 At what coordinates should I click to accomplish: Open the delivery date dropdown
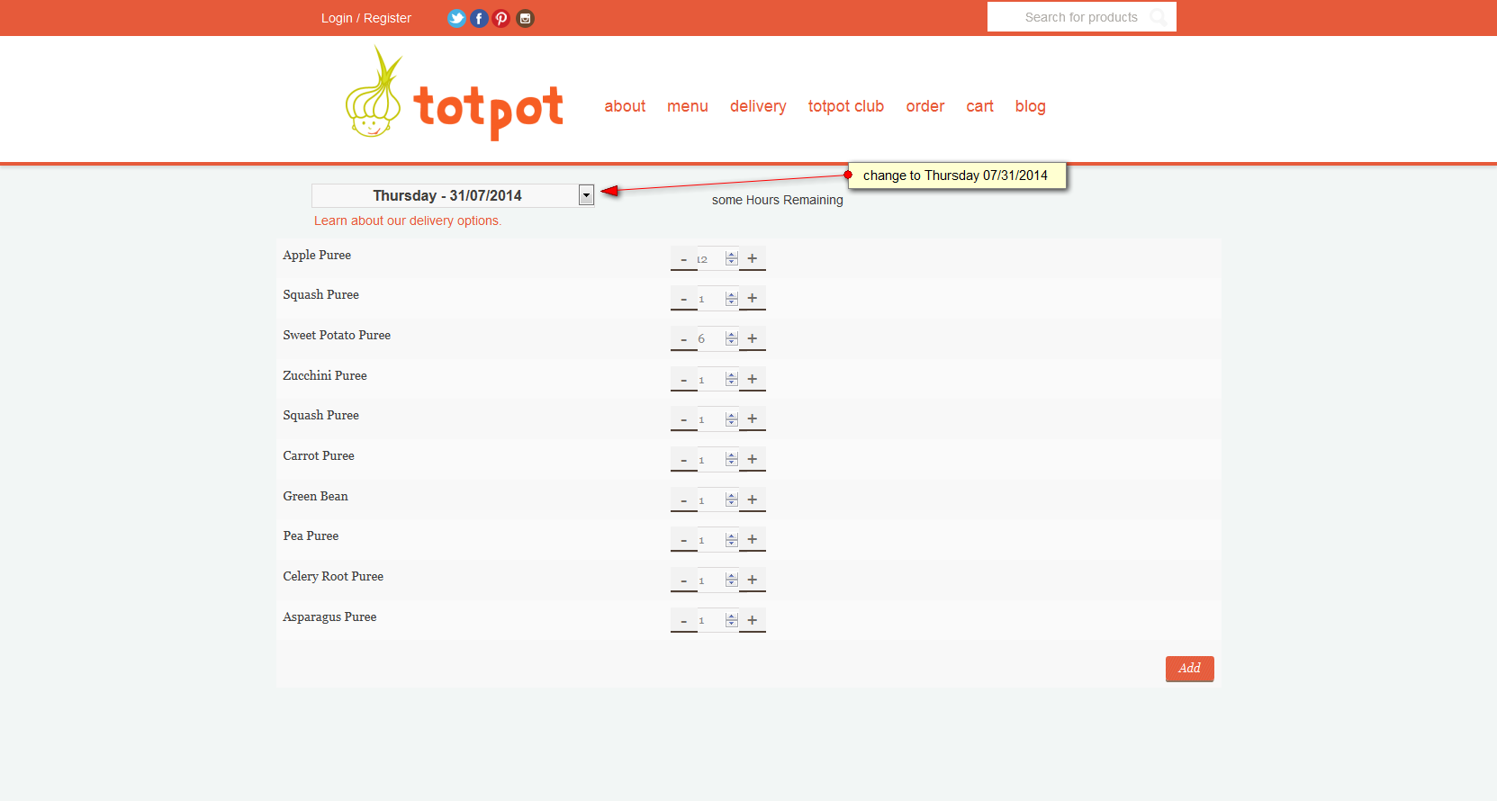(x=453, y=195)
